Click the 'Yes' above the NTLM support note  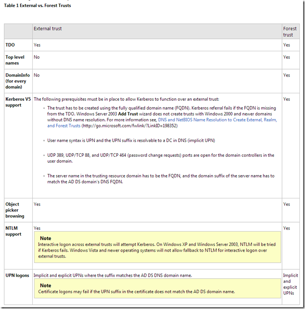[x=37, y=228]
